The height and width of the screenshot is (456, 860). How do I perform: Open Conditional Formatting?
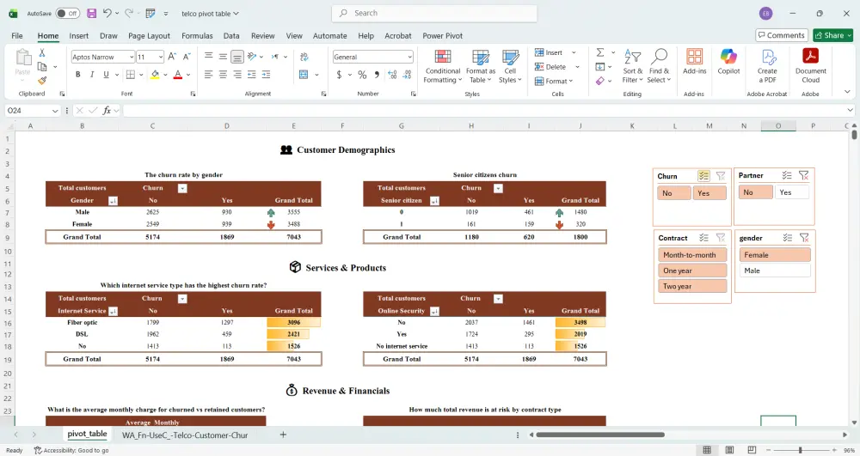(443, 66)
